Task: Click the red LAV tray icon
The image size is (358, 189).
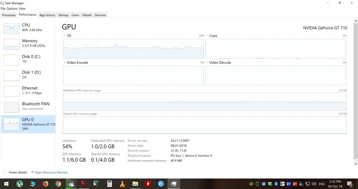Action: point(295,184)
